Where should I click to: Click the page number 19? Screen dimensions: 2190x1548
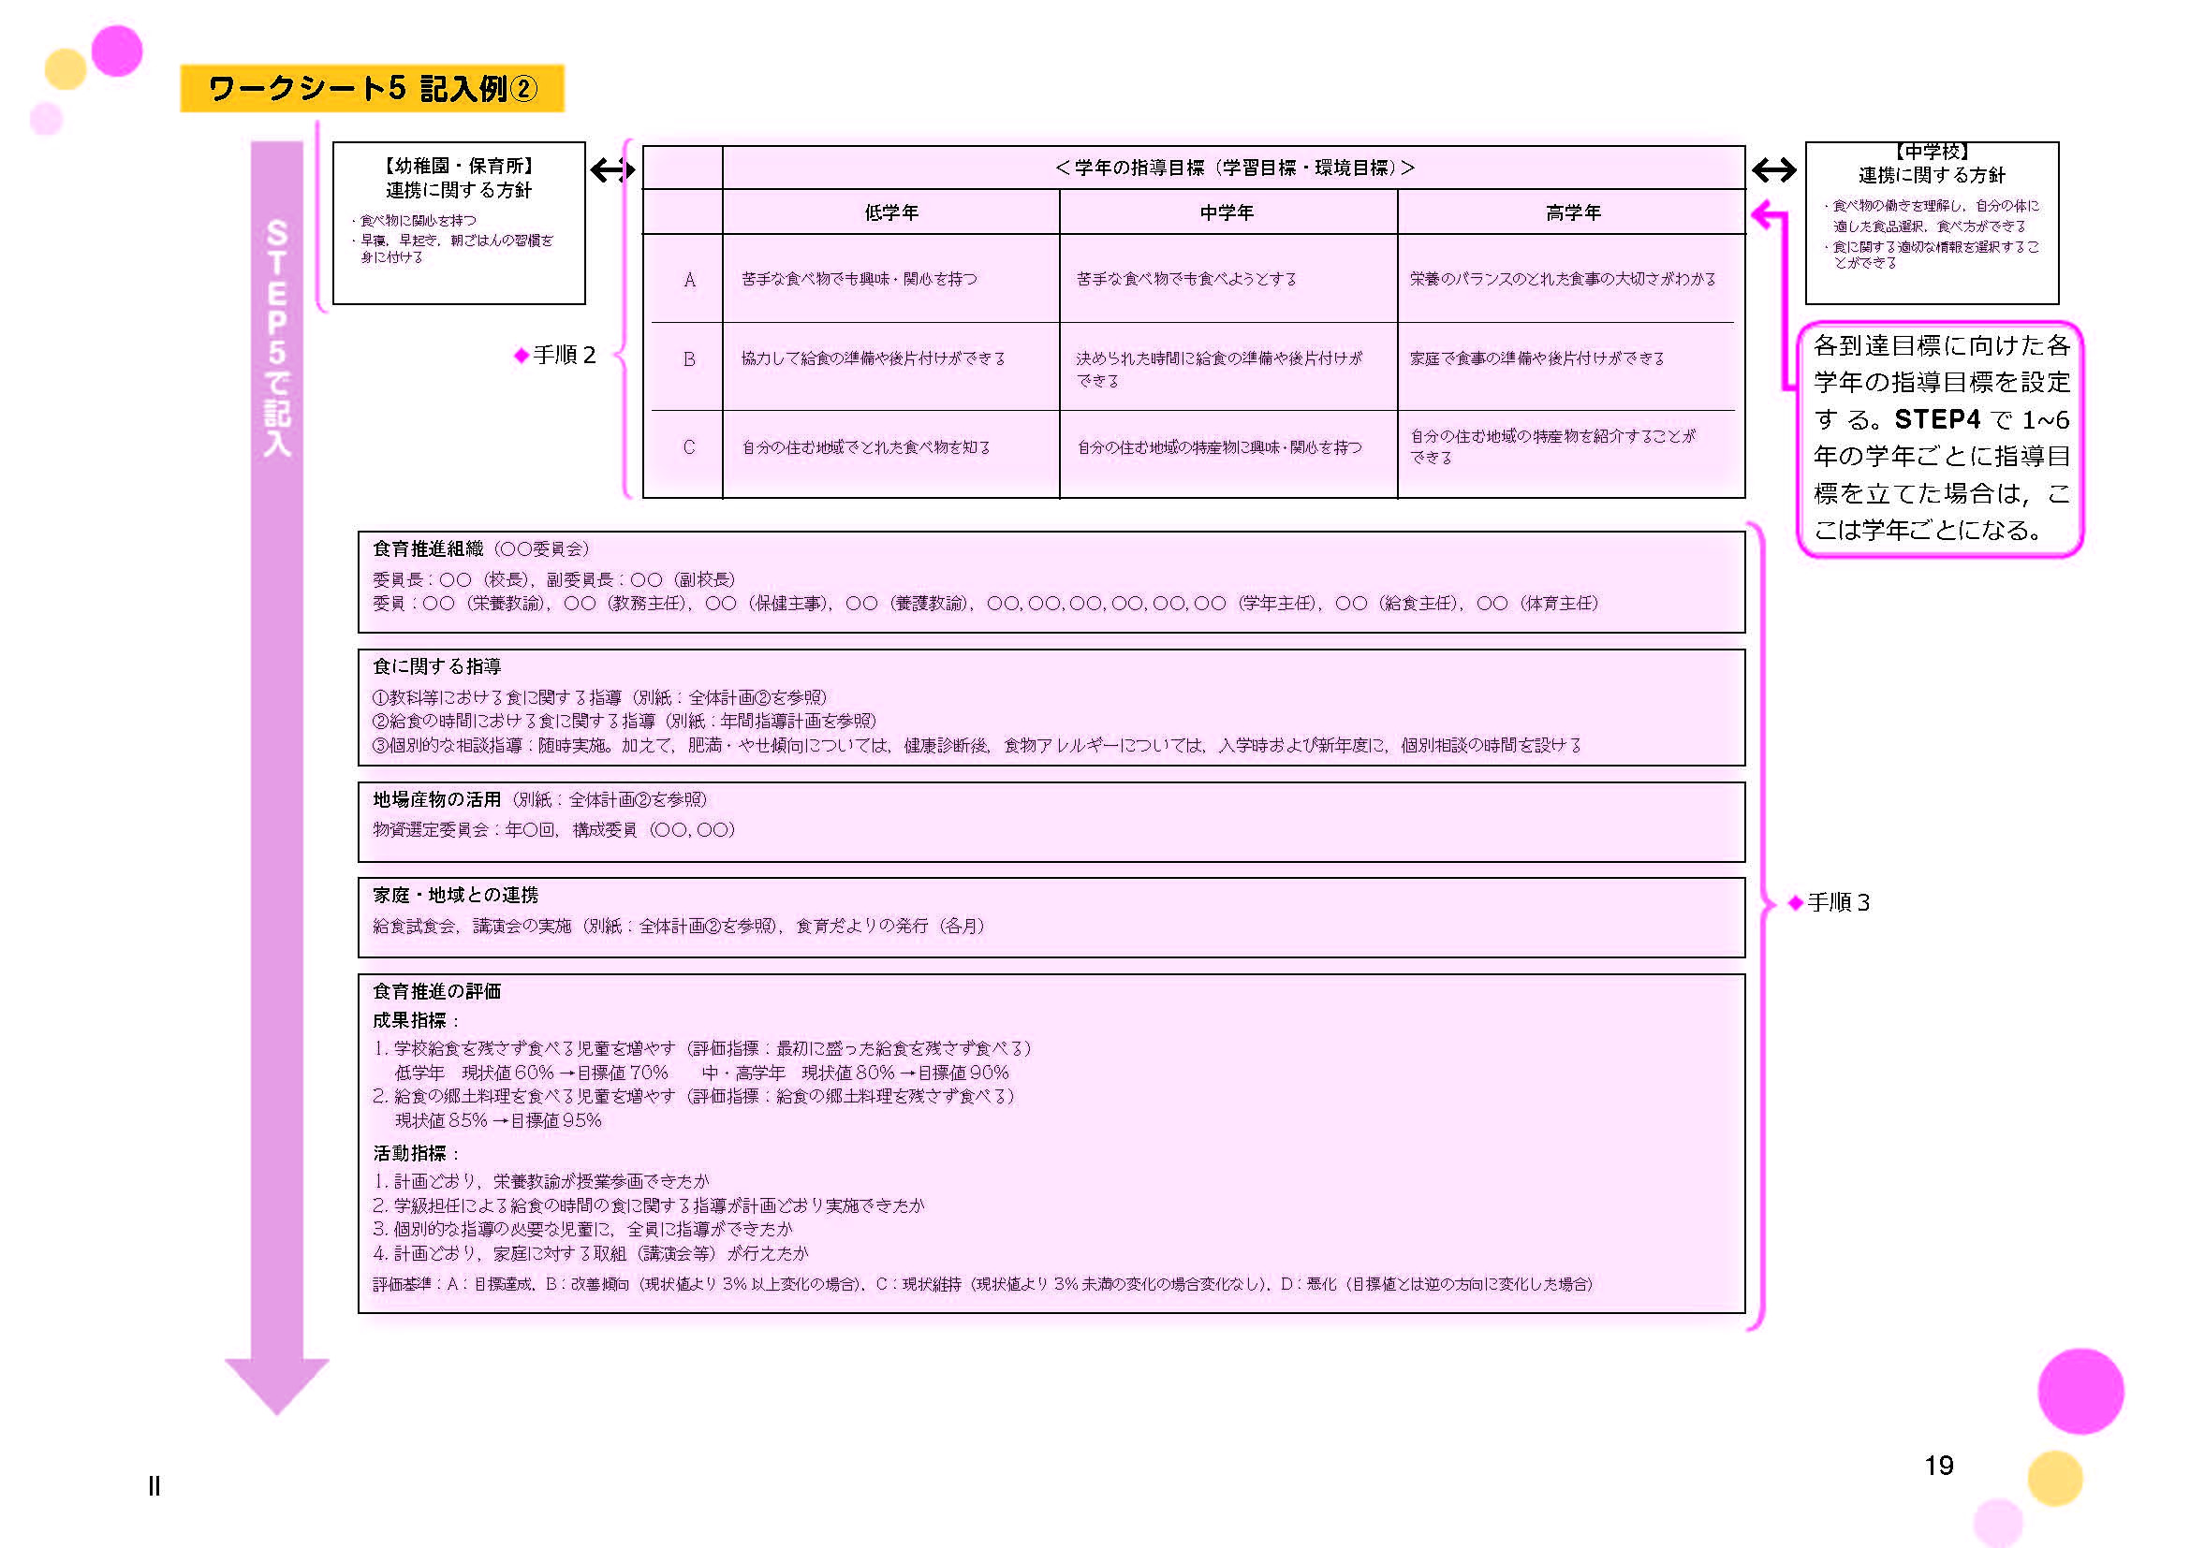click(x=1938, y=1465)
